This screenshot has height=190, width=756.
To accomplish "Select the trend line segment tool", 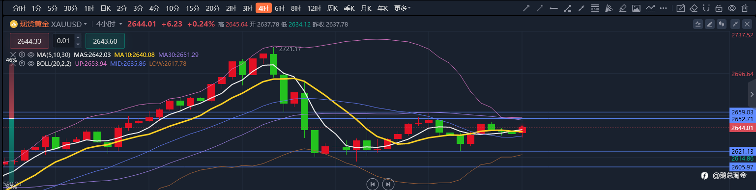I will coord(582,8).
